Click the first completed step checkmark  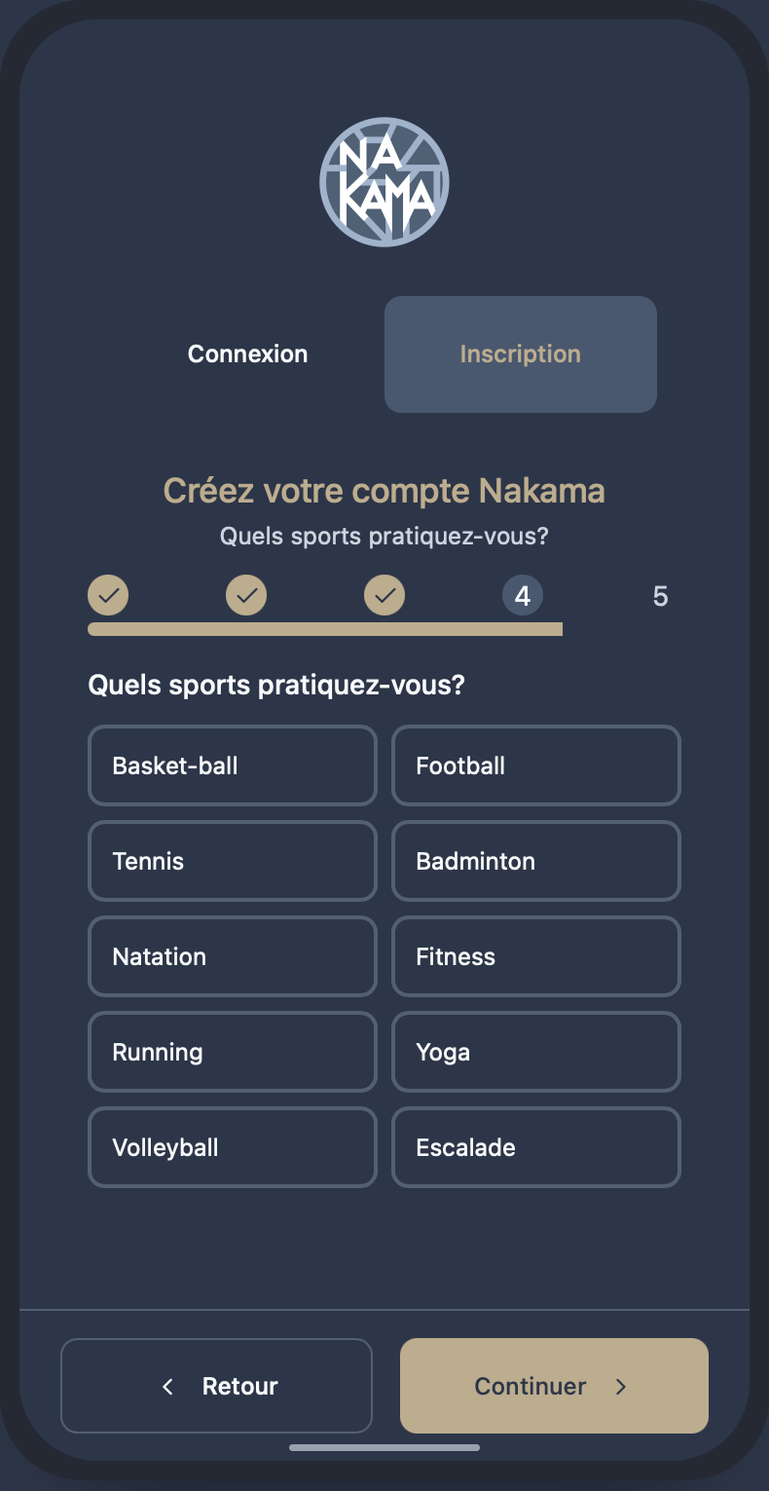(108, 595)
